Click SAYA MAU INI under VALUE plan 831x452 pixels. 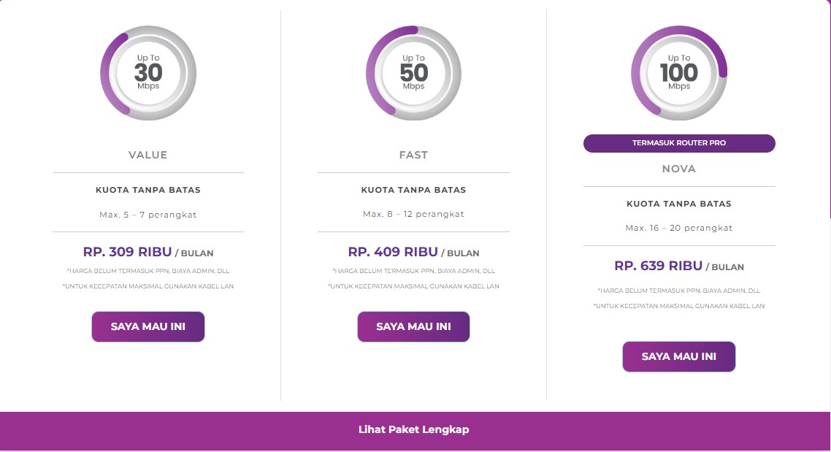148,326
